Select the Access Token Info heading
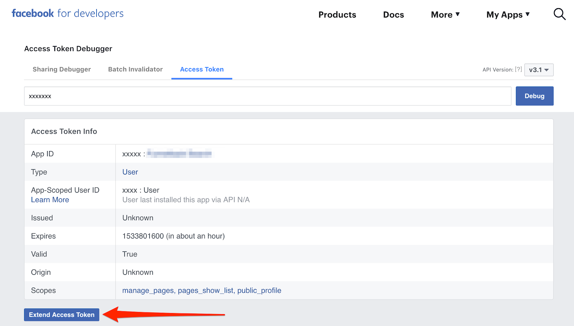This screenshot has height=326, width=574. [64, 131]
